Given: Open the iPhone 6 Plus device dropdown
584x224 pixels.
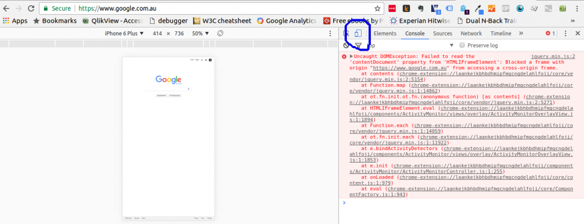Looking at the screenshot, I should pos(124,34).
